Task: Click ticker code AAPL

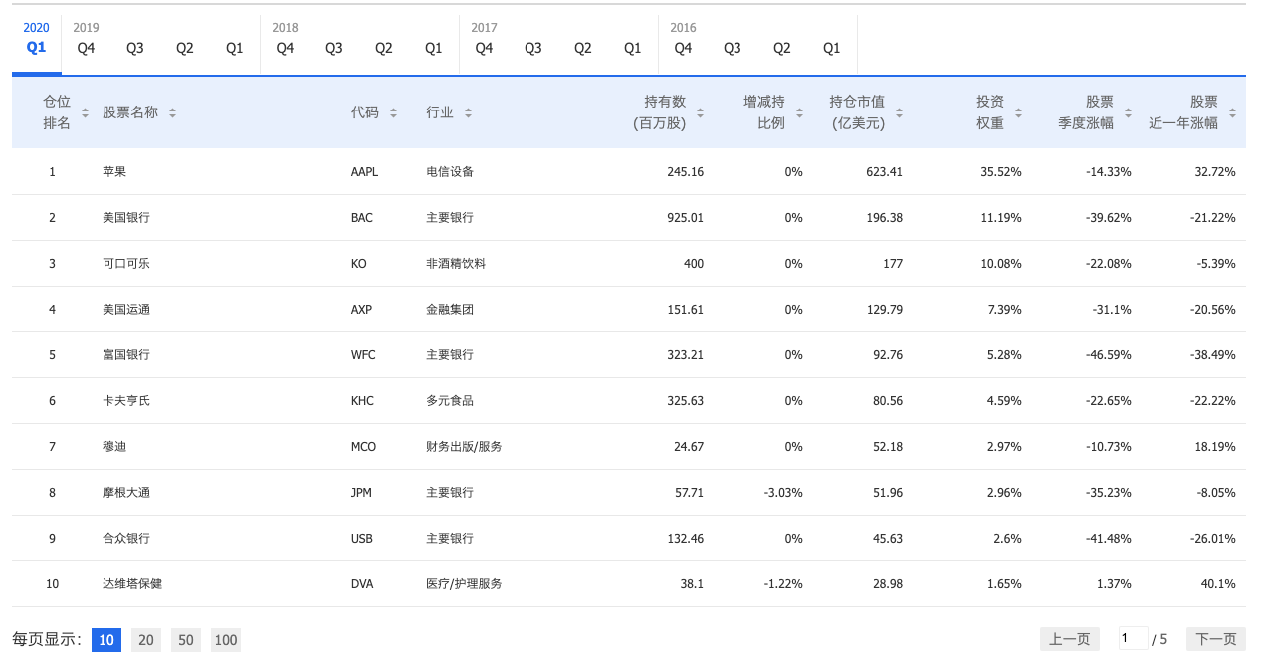Action: click(365, 172)
